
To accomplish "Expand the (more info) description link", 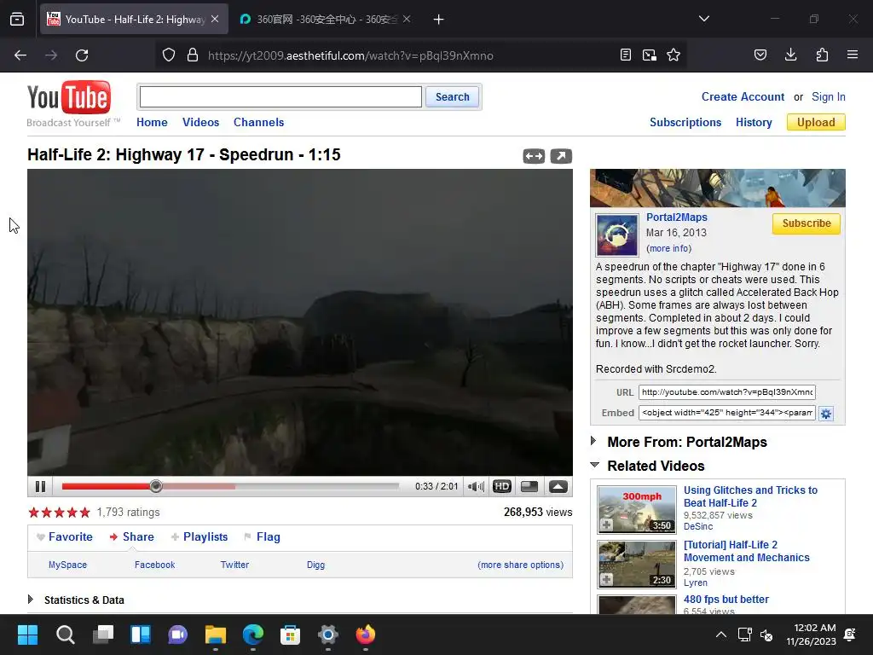I will pyautogui.click(x=668, y=248).
